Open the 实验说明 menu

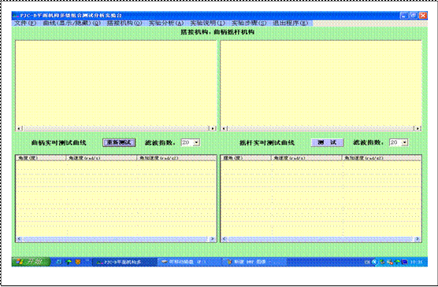207,23
